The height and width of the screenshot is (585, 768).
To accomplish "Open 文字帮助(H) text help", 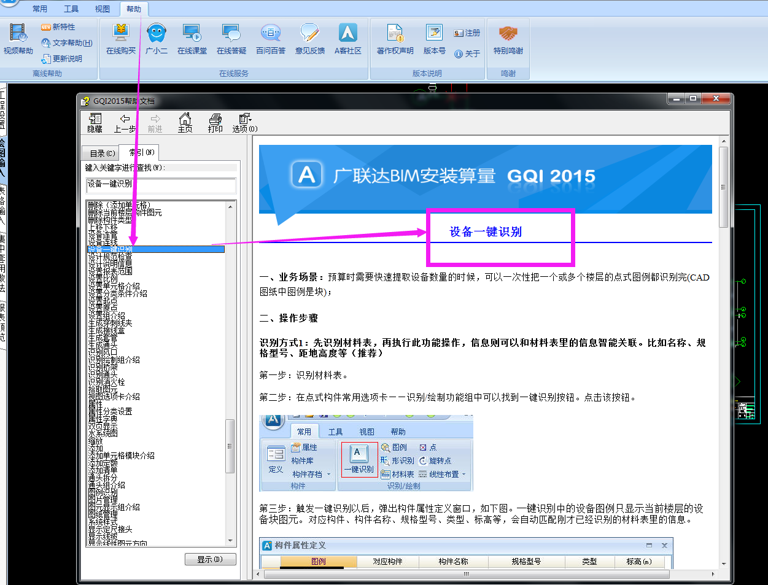I will click(67, 43).
